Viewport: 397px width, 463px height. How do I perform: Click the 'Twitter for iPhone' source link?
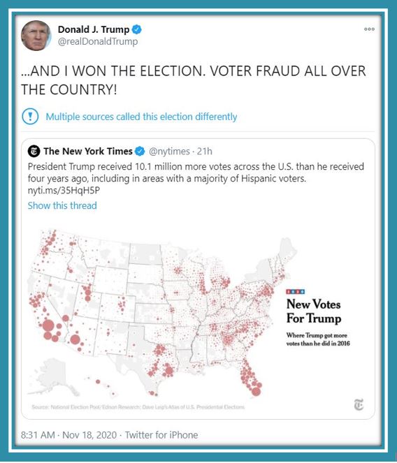pyautogui.click(x=161, y=435)
